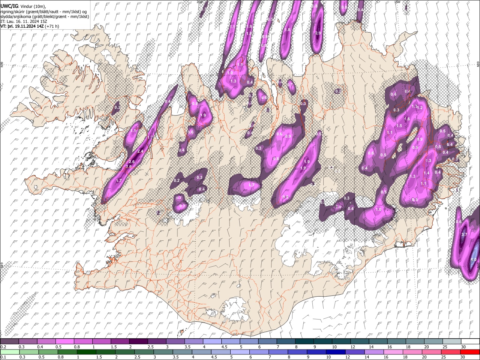Select the light pink 16–18 rain legend swatch
Image resolution: width=480 pixels, height=360 pixels.
393,352
